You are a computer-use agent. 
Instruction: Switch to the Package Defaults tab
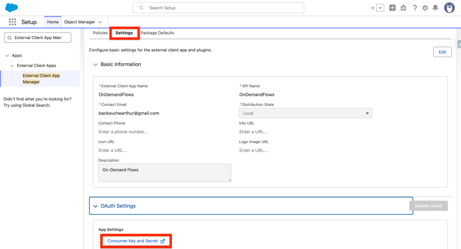157,33
